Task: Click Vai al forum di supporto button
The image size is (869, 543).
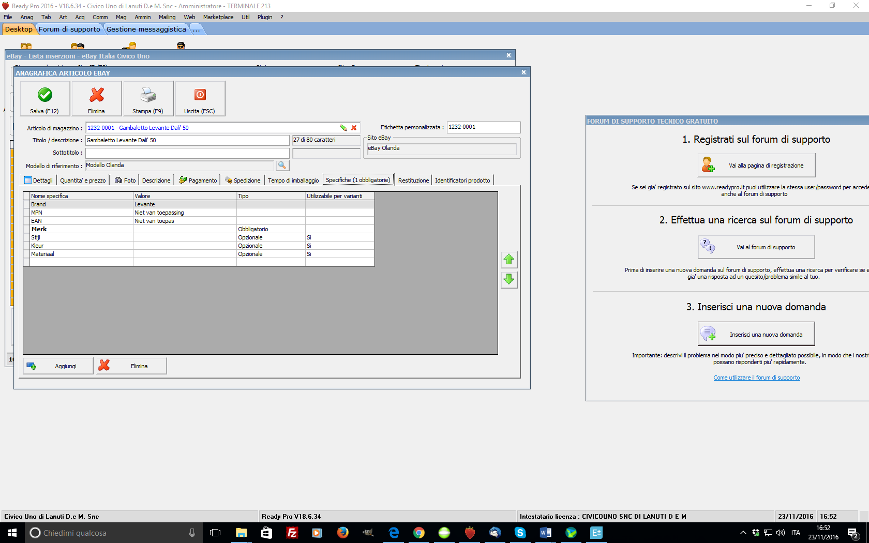Action: [757, 247]
